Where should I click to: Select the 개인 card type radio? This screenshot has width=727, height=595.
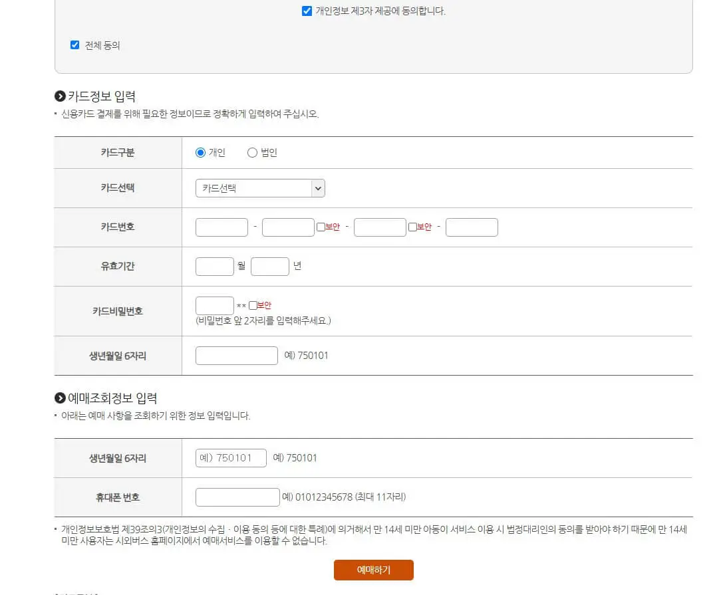200,152
